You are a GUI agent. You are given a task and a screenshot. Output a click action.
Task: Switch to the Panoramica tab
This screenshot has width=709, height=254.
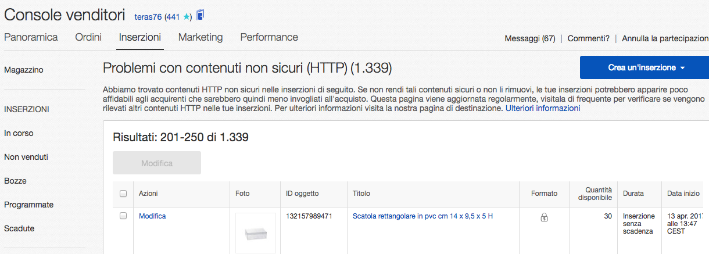pyautogui.click(x=31, y=37)
